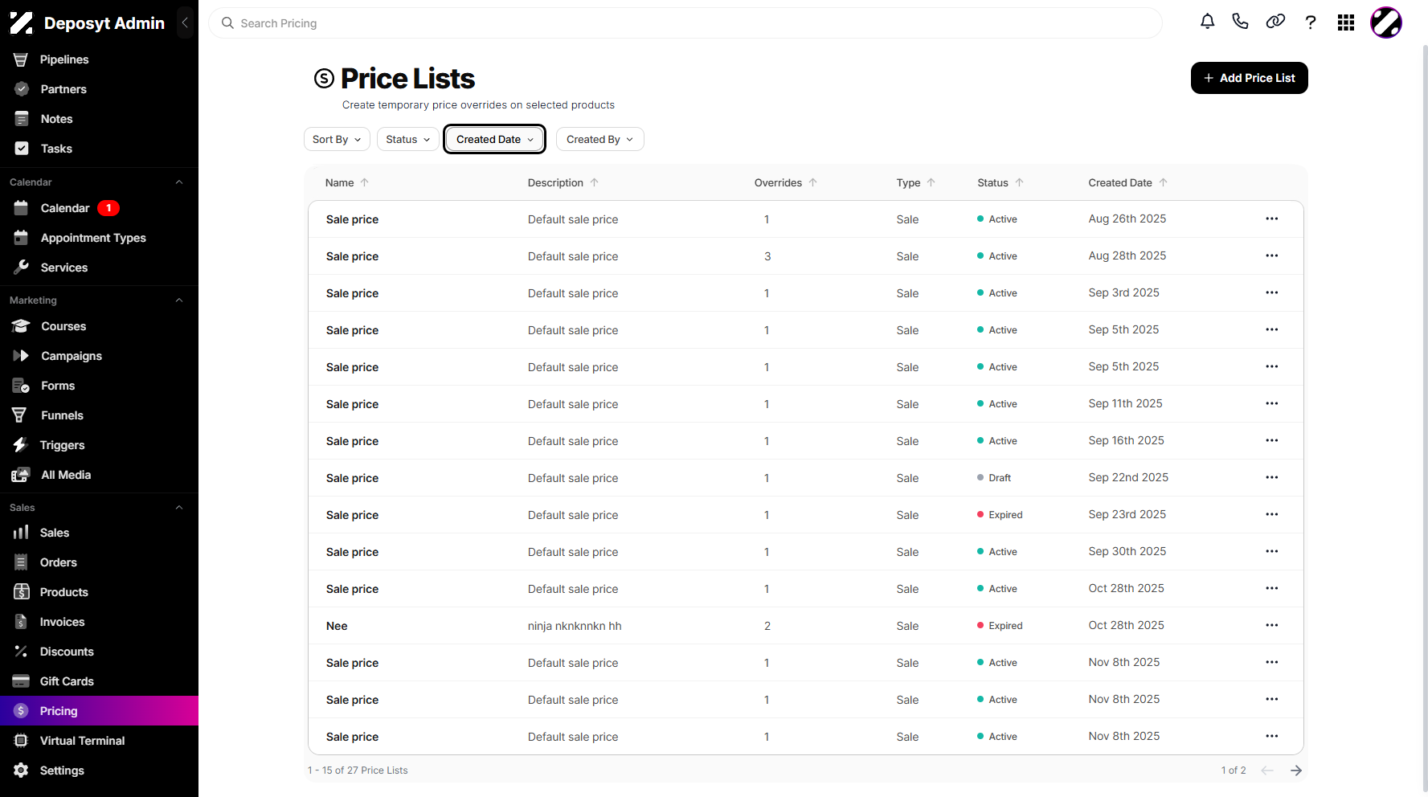
Task: Click the 'ninja nknknnkn hh' description
Action: pos(575,626)
